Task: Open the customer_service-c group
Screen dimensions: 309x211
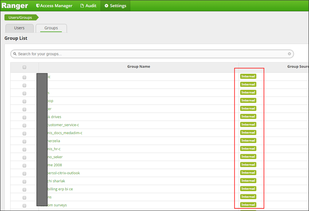Action: click(63, 125)
